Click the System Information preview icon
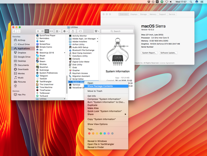Viewport: 207px width, 156px height. [118, 52]
